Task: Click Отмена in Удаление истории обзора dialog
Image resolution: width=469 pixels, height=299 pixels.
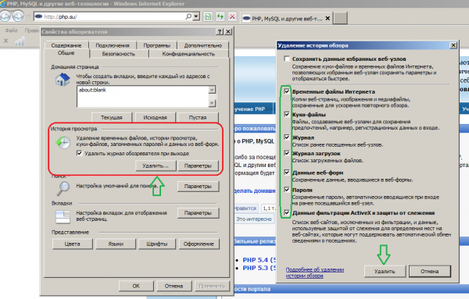Action: point(429,271)
